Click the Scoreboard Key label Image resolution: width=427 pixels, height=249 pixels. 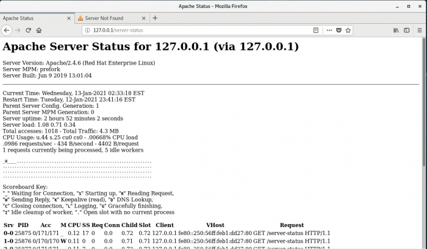[25, 187]
